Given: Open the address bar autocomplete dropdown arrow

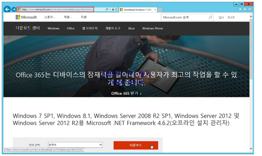Looking at the screenshot, I should tap(110, 9).
